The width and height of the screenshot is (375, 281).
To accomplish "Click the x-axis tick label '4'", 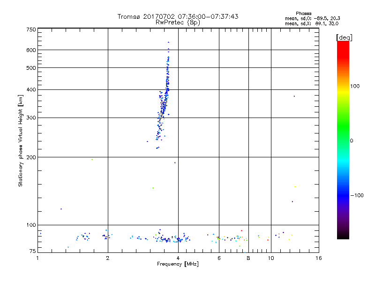I will click(178, 258).
